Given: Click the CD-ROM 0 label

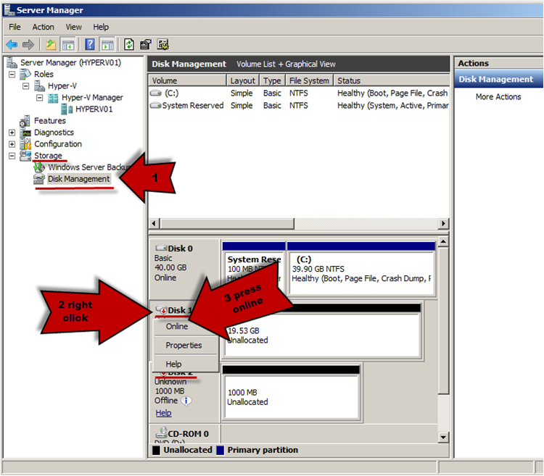Looking at the screenshot, I should pyautogui.click(x=188, y=434).
